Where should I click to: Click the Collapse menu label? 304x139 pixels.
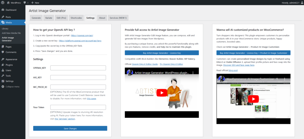click(12, 87)
